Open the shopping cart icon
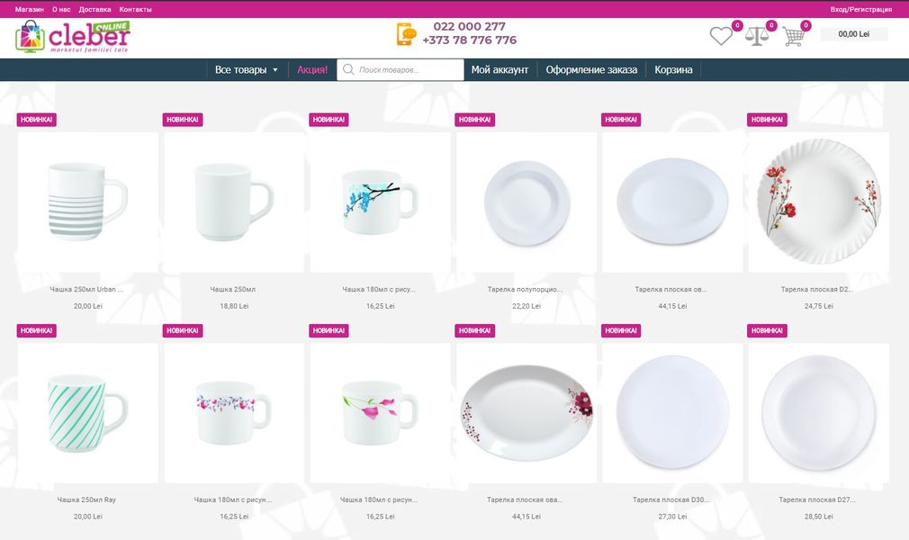The image size is (909, 540). pos(794,36)
